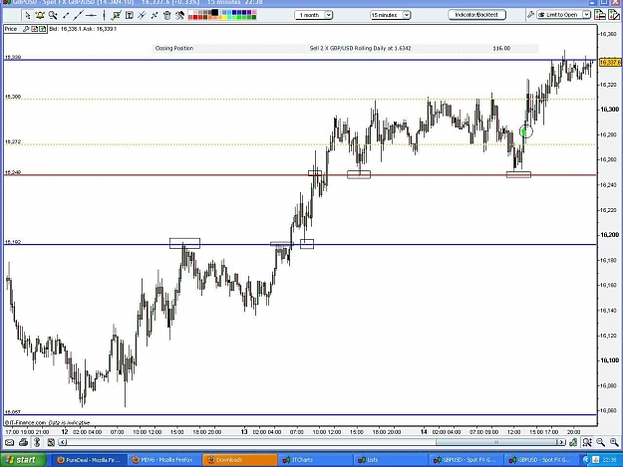623x467 pixels.
Task: Click the printer icon below chart
Action: [x=24, y=442]
